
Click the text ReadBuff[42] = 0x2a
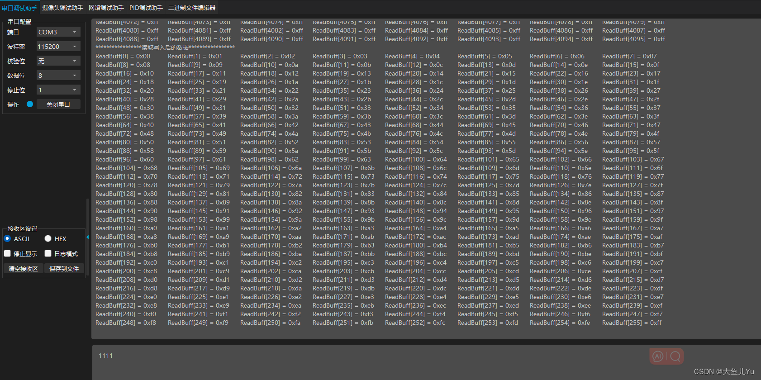pyautogui.click(x=269, y=99)
